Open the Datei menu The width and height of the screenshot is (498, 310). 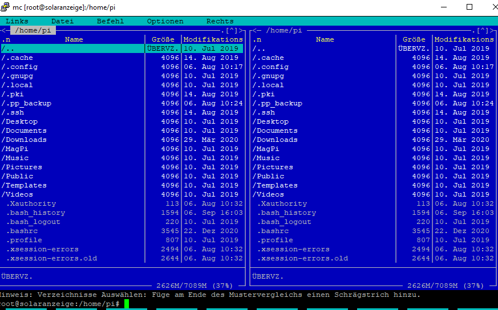(x=62, y=21)
